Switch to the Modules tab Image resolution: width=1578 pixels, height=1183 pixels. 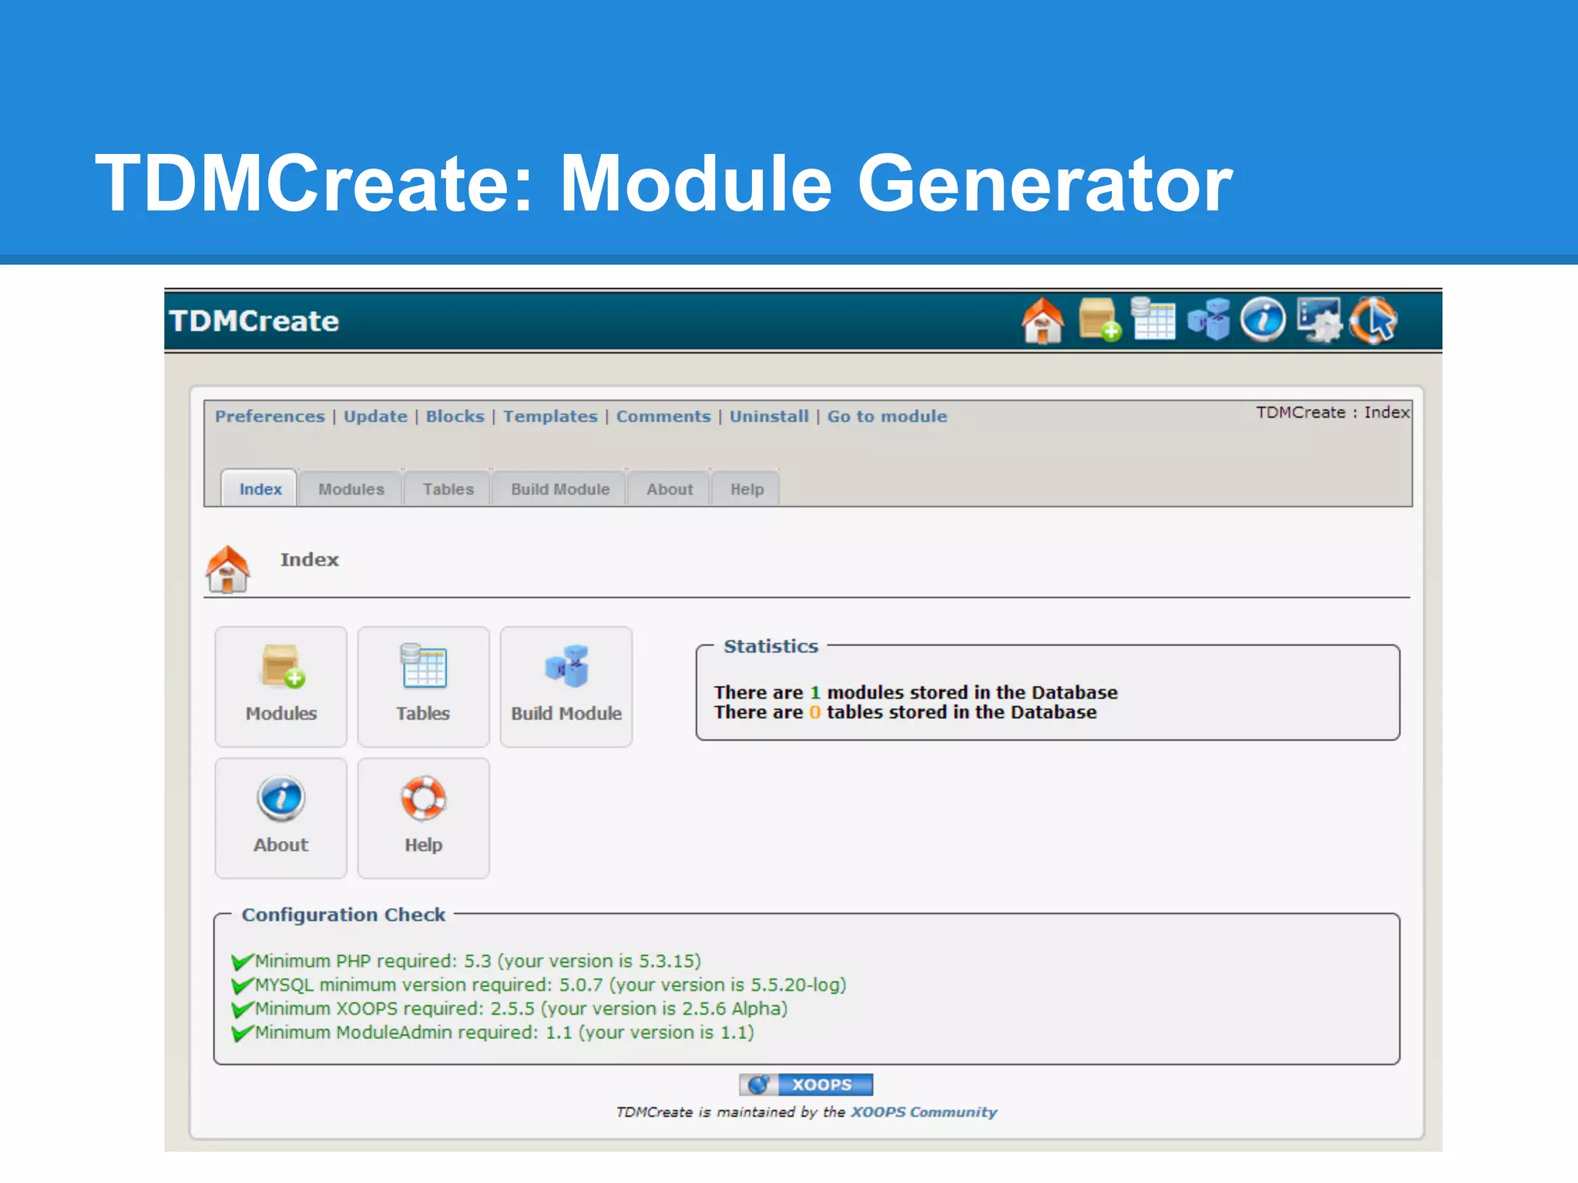pos(351,488)
